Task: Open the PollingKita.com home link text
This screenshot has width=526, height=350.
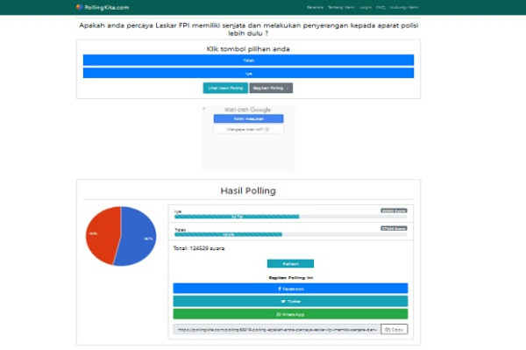Action: click(107, 7)
